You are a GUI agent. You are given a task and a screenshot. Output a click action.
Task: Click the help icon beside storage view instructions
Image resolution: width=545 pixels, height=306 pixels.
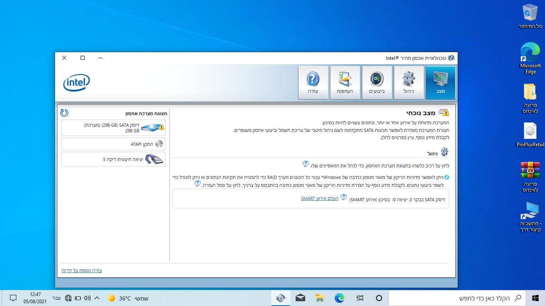click(x=306, y=164)
